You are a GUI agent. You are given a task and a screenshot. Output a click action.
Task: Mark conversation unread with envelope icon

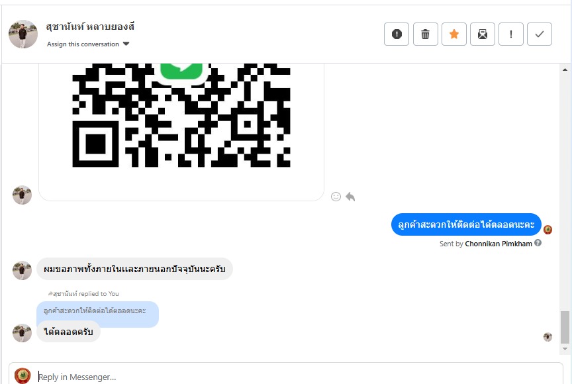pos(483,34)
